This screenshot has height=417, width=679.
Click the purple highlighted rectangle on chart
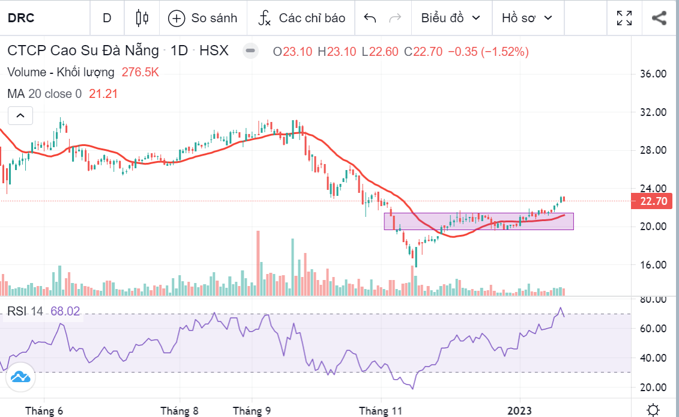click(478, 221)
